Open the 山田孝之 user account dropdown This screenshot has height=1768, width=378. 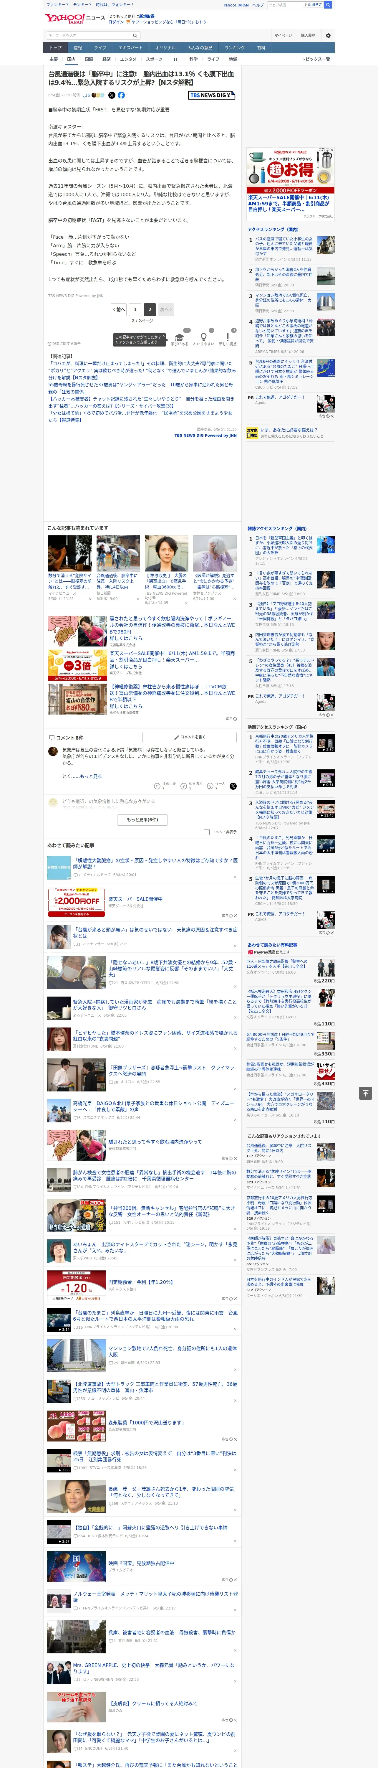click(x=314, y=5)
